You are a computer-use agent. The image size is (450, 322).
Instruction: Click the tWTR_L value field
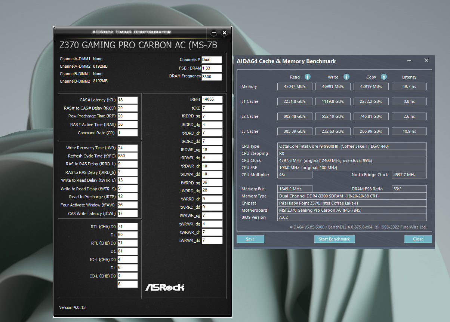[127, 181]
